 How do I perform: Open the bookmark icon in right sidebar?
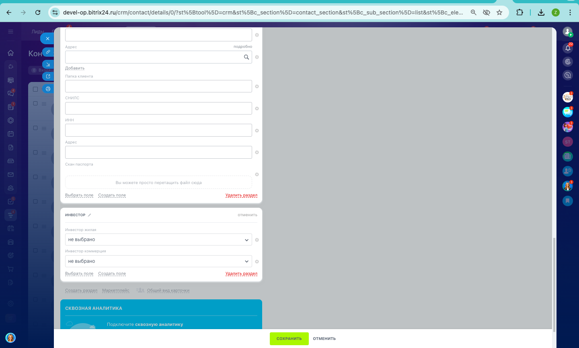click(x=568, y=201)
